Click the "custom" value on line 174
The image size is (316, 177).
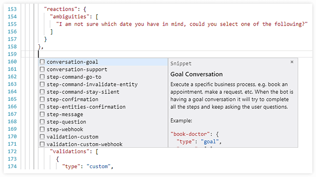click(98, 166)
